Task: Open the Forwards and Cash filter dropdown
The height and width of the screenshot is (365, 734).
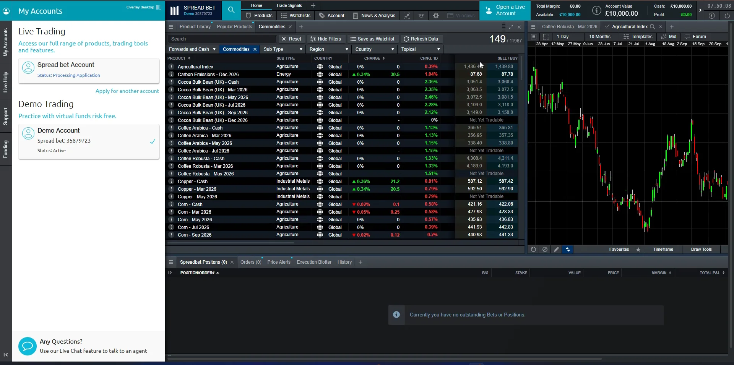Action: pos(193,49)
